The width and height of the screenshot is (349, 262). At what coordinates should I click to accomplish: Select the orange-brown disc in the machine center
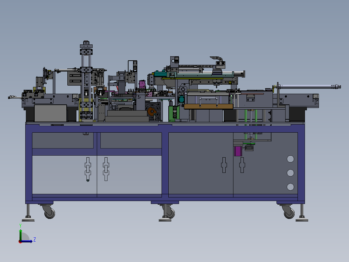click(152, 112)
